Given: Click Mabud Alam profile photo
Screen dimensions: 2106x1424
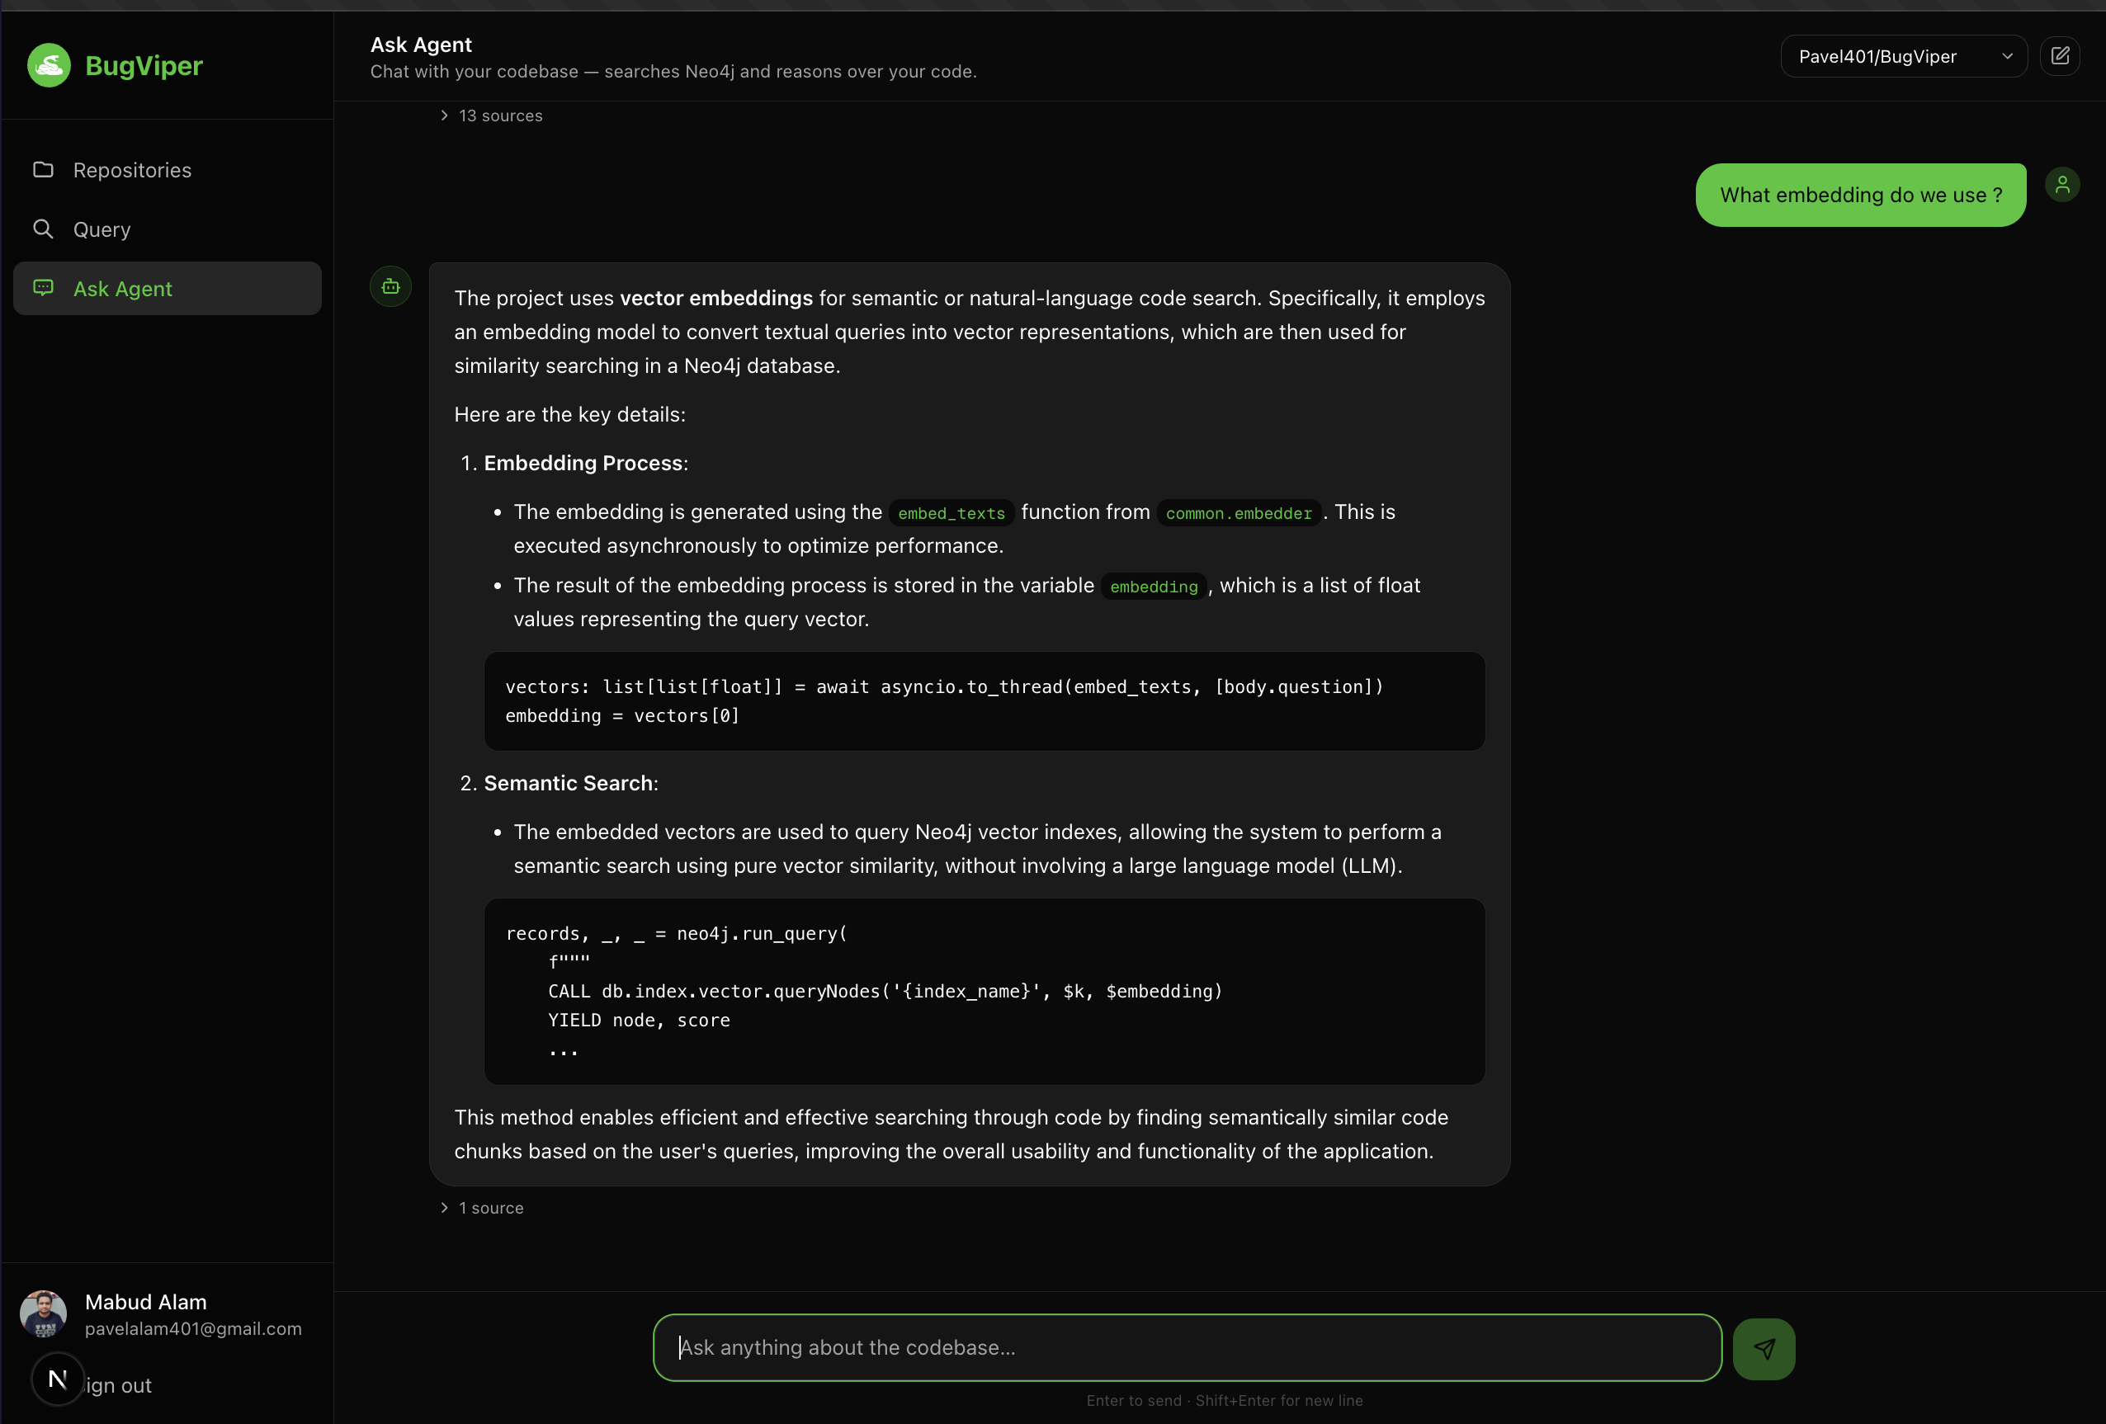Looking at the screenshot, I should point(44,1313).
